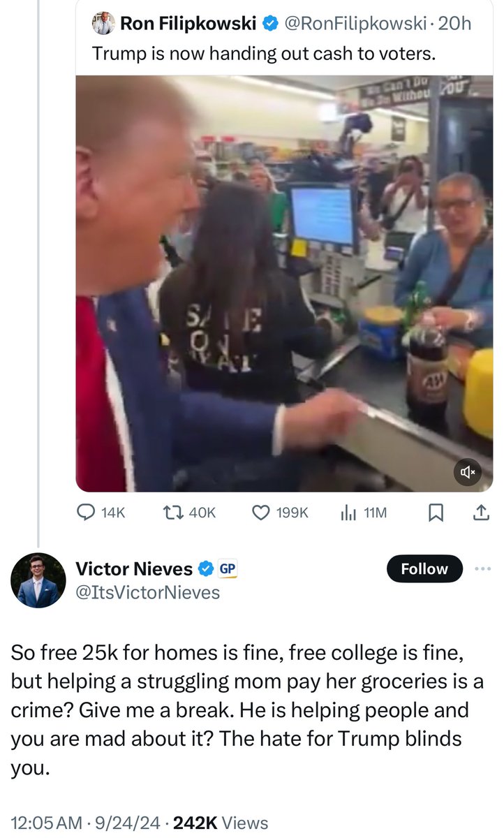Click Victor Nieves' blue verified checkmark
Image resolution: width=504 pixels, height=838 pixels.
[206, 569]
